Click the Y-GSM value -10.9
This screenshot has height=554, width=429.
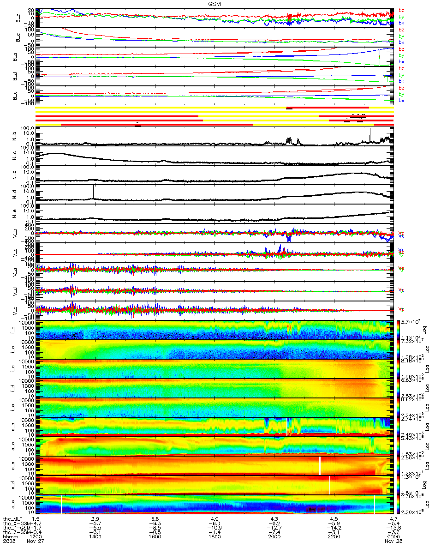coord(214,528)
